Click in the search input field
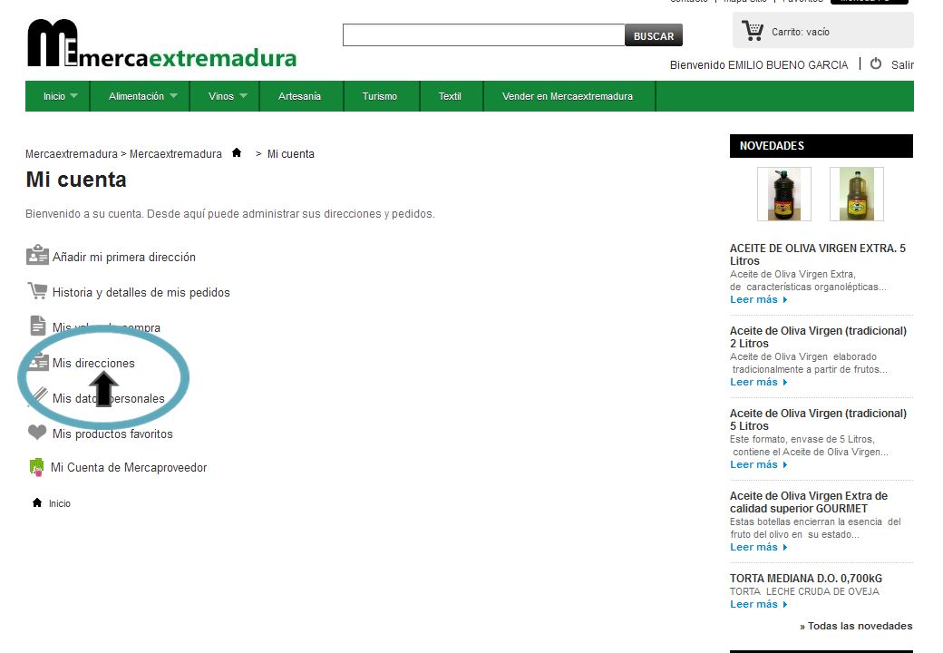This screenshot has height=653, width=943. pyautogui.click(x=483, y=34)
